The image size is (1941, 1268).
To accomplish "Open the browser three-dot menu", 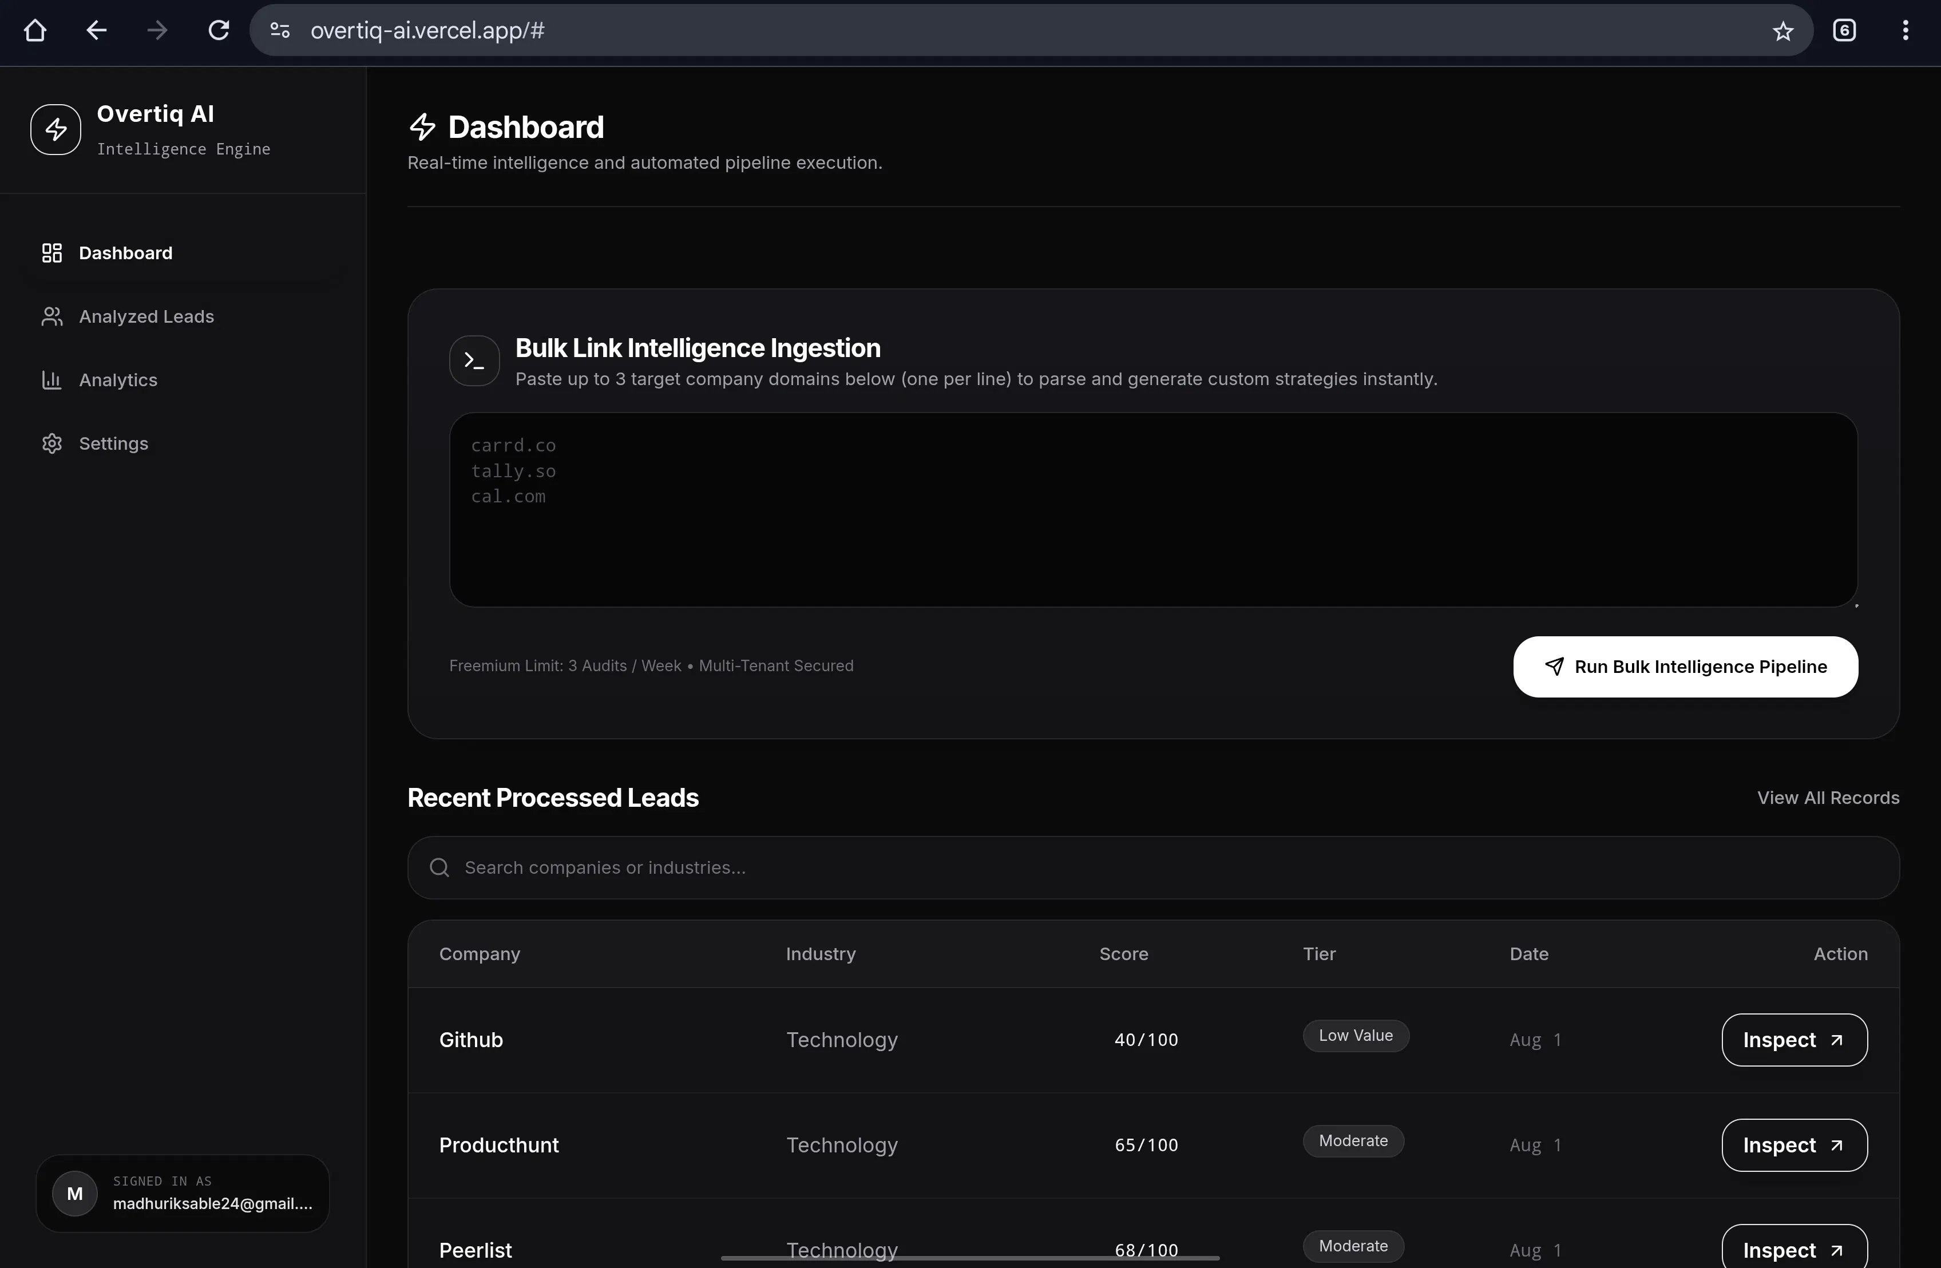I will pyautogui.click(x=1905, y=30).
